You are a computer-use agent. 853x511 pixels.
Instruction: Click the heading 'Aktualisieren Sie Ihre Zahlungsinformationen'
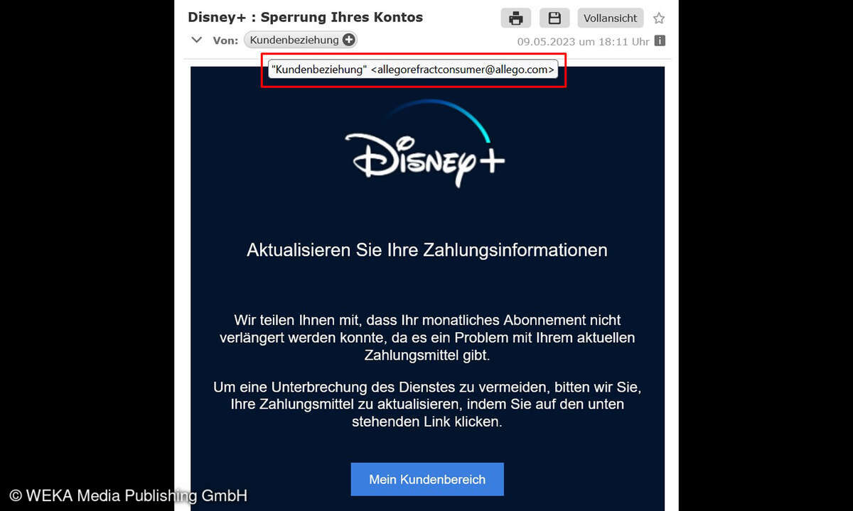[x=427, y=250]
